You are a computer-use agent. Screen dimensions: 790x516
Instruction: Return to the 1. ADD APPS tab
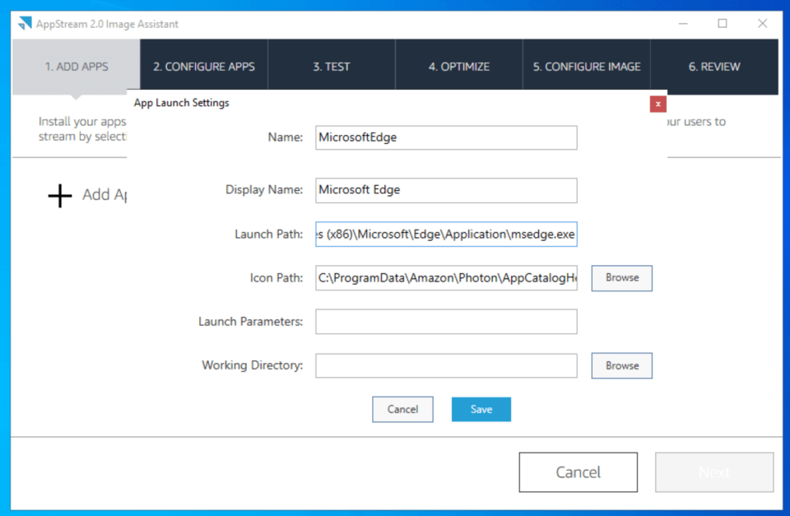[x=77, y=66]
